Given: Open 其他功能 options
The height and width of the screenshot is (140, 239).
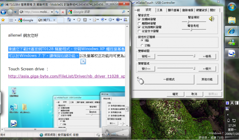Looking at the screenshot, I should (x=207, y=79).
